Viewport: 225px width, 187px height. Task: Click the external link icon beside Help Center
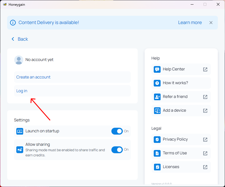point(205,69)
